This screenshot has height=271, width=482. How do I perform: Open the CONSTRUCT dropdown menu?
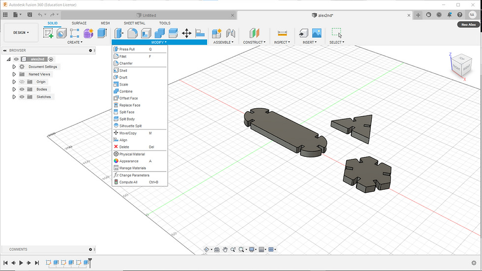254,42
